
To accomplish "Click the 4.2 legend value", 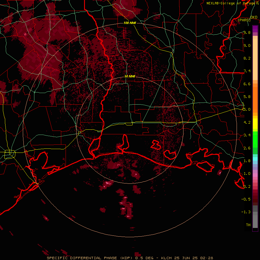I will pos(247,122).
